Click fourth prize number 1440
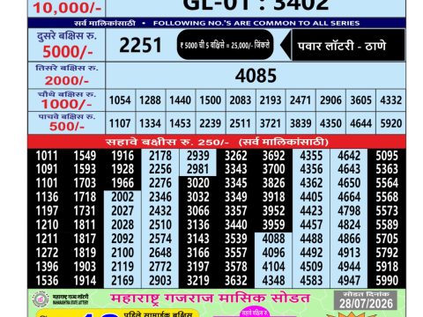The width and height of the screenshot is (423, 317). (180, 100)
